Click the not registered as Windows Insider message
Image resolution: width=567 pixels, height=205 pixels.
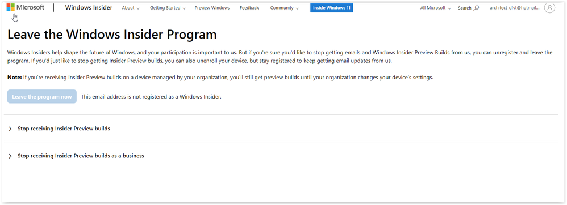pyautogui.click(x=151, y=97)
